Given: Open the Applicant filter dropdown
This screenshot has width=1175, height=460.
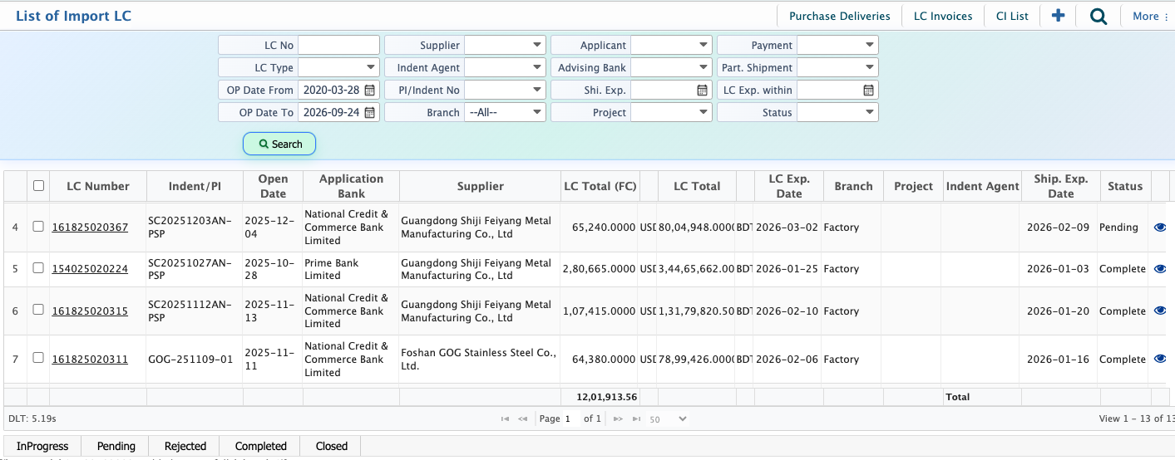Looking at the screenshot, I should pyautogui.click(x=671, y=45).
